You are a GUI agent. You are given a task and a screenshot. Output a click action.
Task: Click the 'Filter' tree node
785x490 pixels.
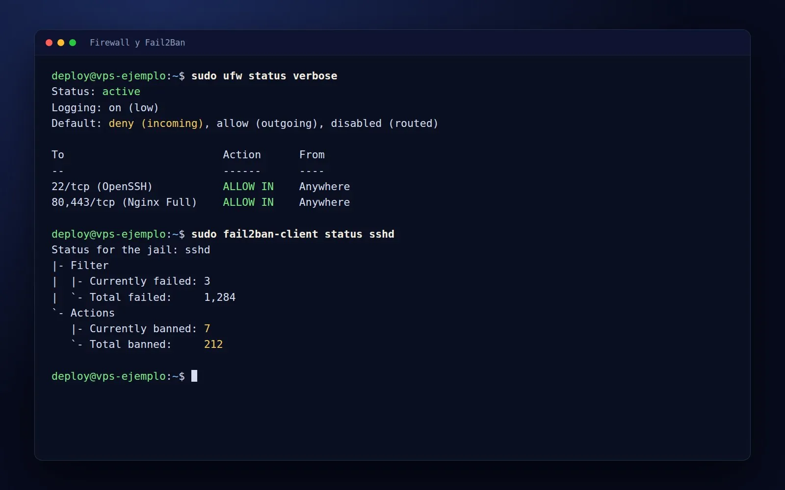point(89,266)
